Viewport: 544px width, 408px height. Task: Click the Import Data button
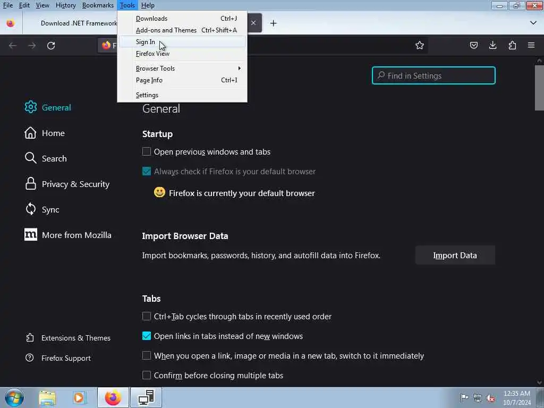click(x=455, y=256)
